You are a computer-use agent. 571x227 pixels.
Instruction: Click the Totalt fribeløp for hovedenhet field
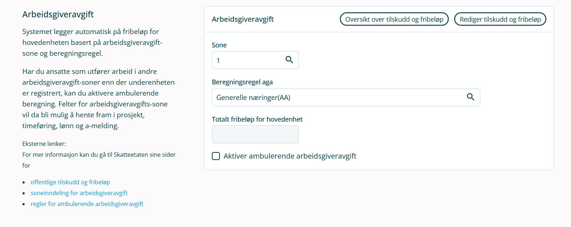tap(255, 134)
